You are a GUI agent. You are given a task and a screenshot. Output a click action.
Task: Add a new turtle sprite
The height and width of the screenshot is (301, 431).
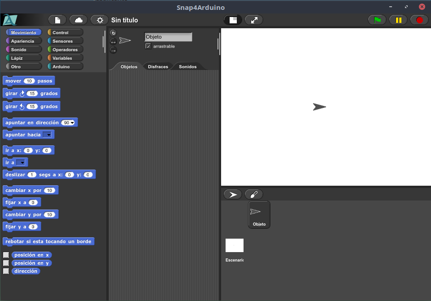click(233, 195)
